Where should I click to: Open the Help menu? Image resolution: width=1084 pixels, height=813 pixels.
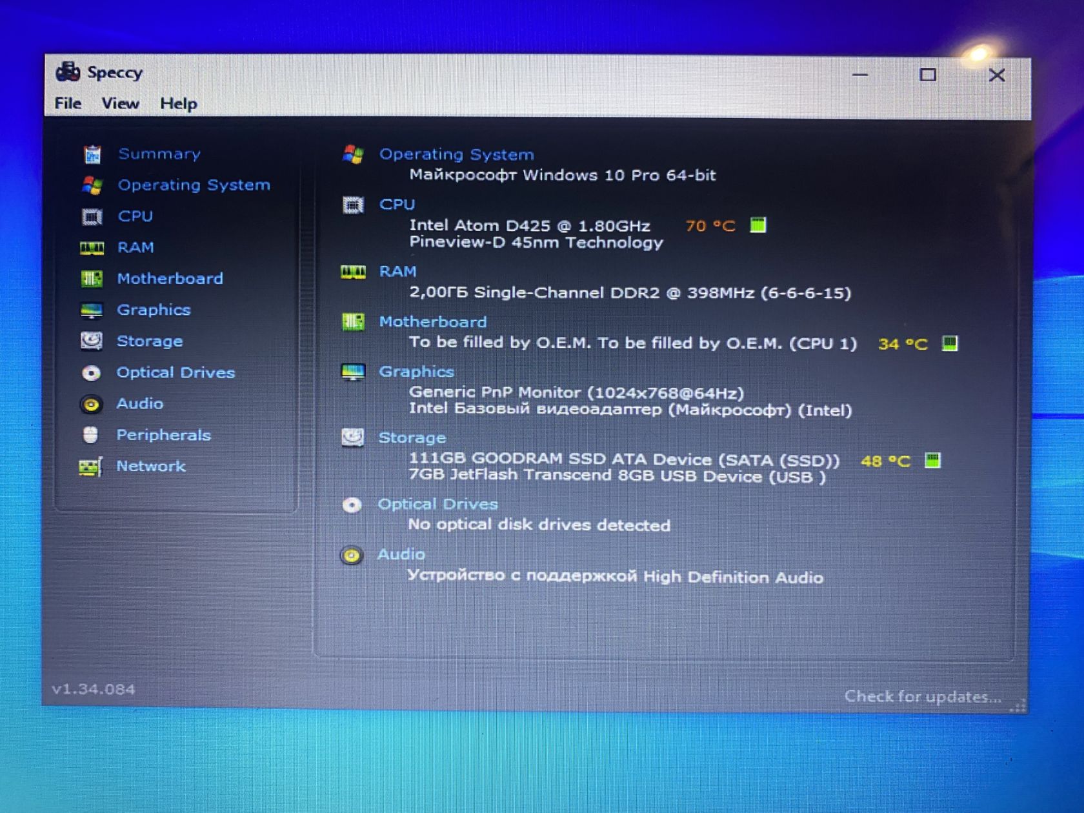(179, 104)
